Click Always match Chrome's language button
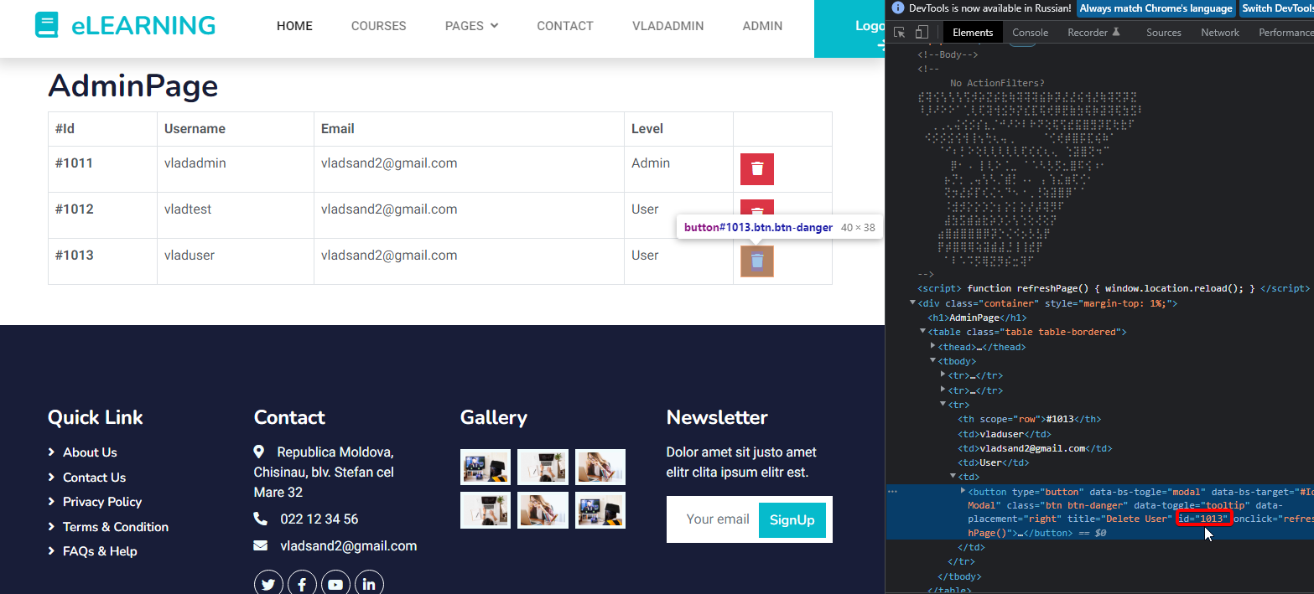This screenshot has height=594, width=1314. click(1156, 8)
